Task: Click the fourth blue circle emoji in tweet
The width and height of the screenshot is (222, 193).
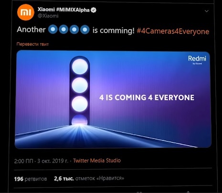Action: [x=85, y=30]
